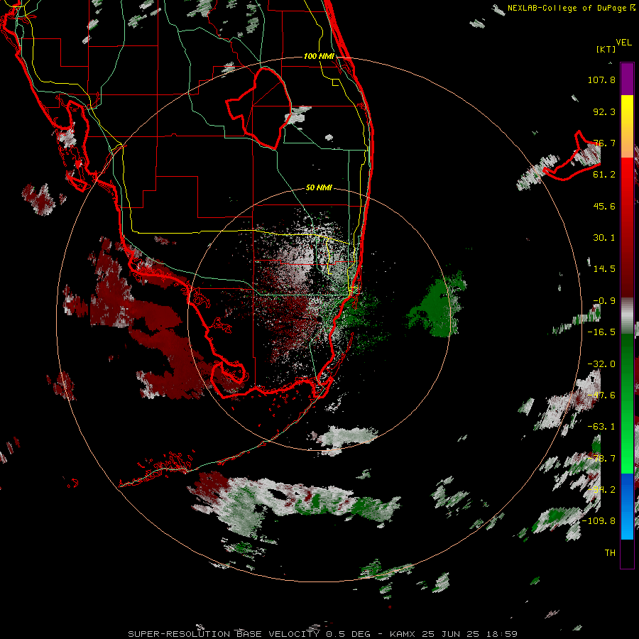Select the 61.2 scale value
Screen dimensions: 639x639
604,175
